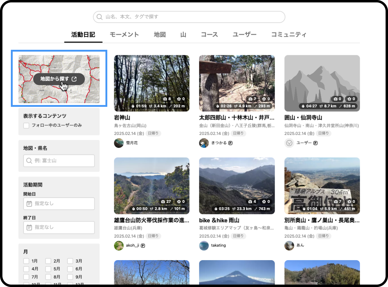Open 雄鷹台山防火帯伐採作業の進 title link
Image resolution: width=388 pixels, height=287 pixels.
click(x=152, y=221)
